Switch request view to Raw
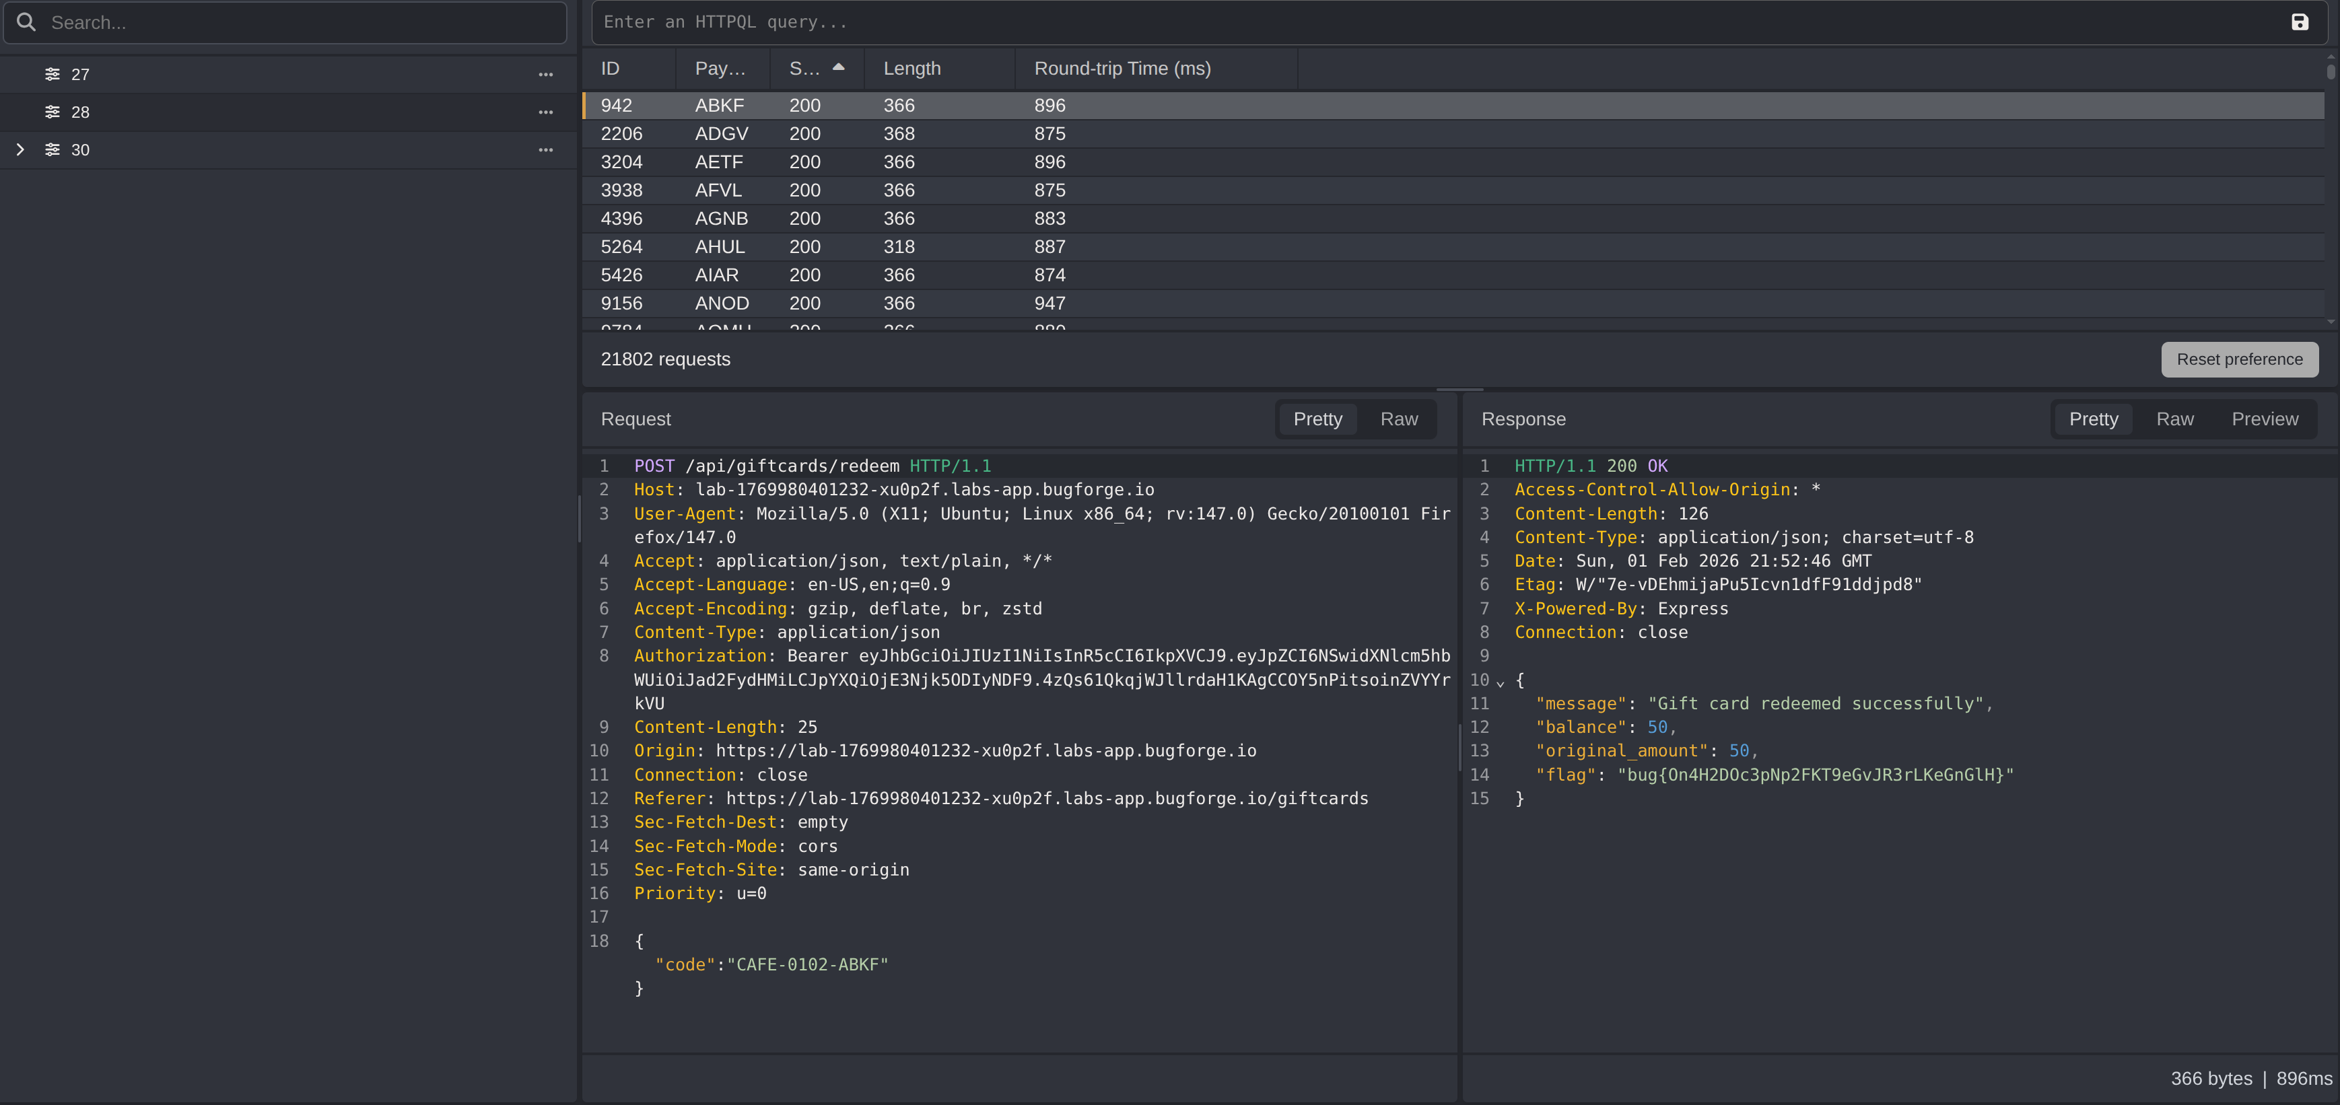The image size is (2340, 1105). [x=1398, y=419]
